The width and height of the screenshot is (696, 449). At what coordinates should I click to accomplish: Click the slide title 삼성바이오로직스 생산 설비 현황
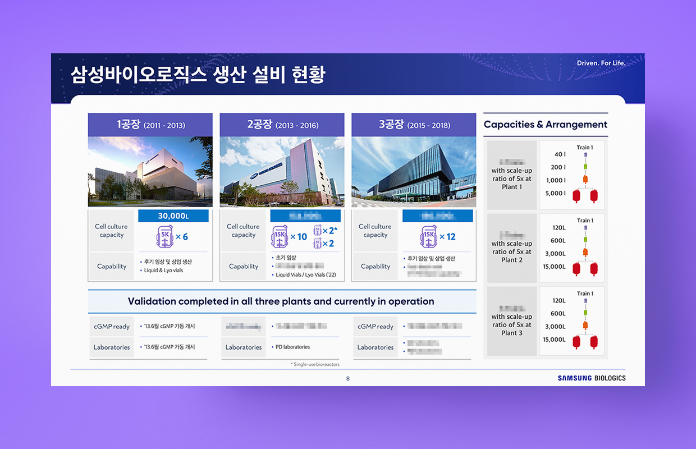[x=198, y=75]
